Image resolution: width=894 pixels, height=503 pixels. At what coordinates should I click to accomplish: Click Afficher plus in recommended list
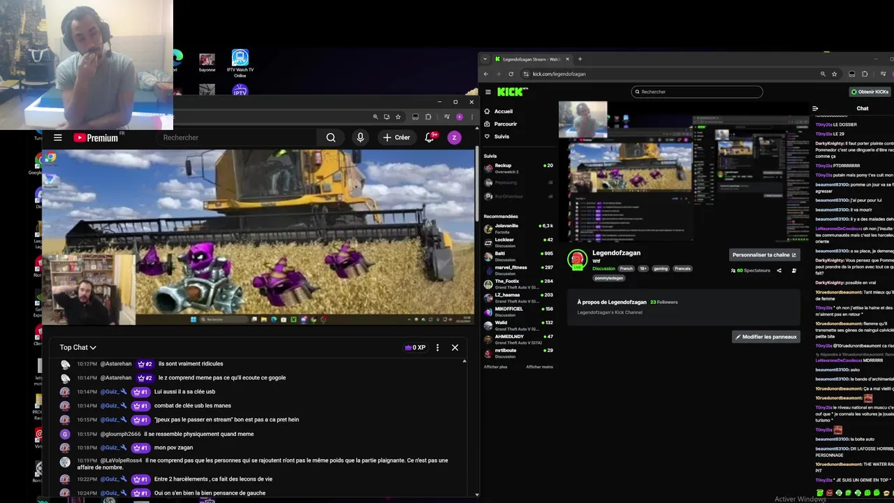pyautogui.click(x=495, y=367)
